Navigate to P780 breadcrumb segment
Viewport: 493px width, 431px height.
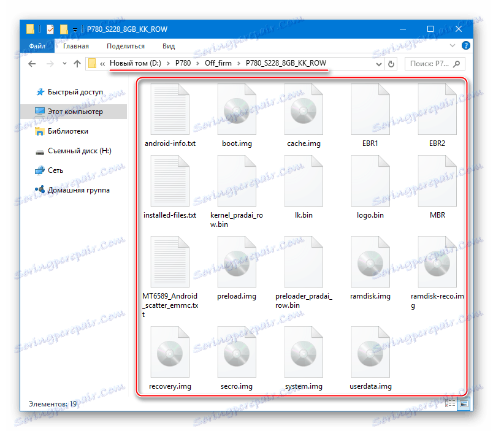click(x=183, y=63)
